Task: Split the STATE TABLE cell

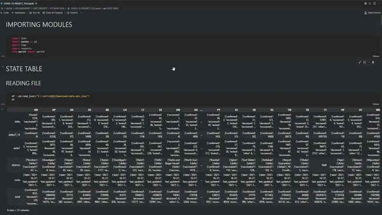Action: (364, 62)
